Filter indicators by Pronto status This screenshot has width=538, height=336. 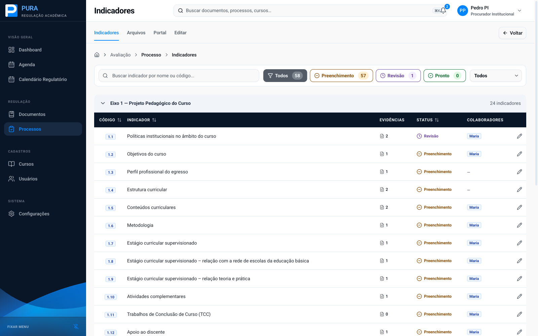click(x=445, y=76)
